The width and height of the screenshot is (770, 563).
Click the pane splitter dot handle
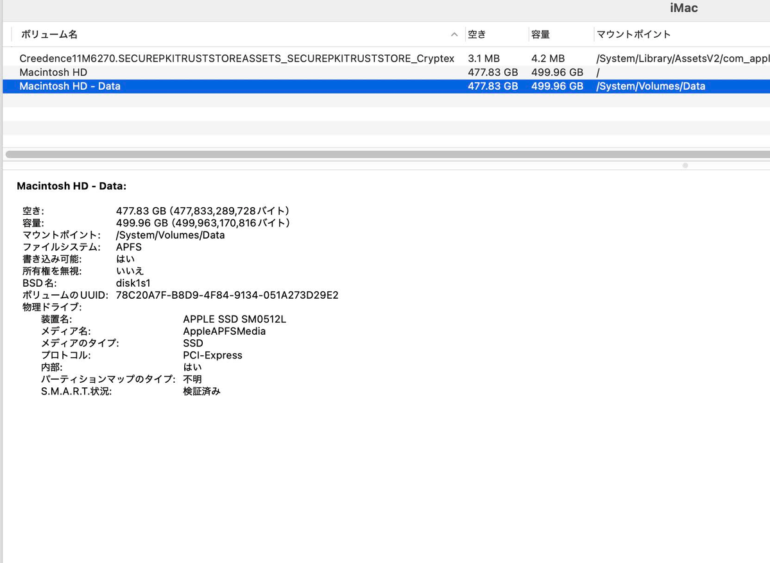pos(685,165)
